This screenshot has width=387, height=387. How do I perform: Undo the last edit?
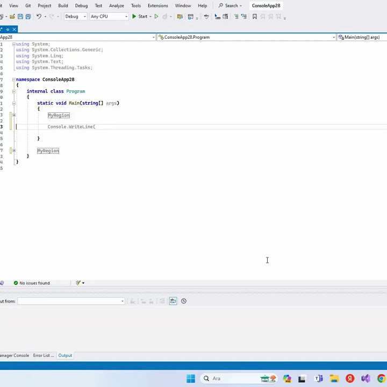(39, 17)
